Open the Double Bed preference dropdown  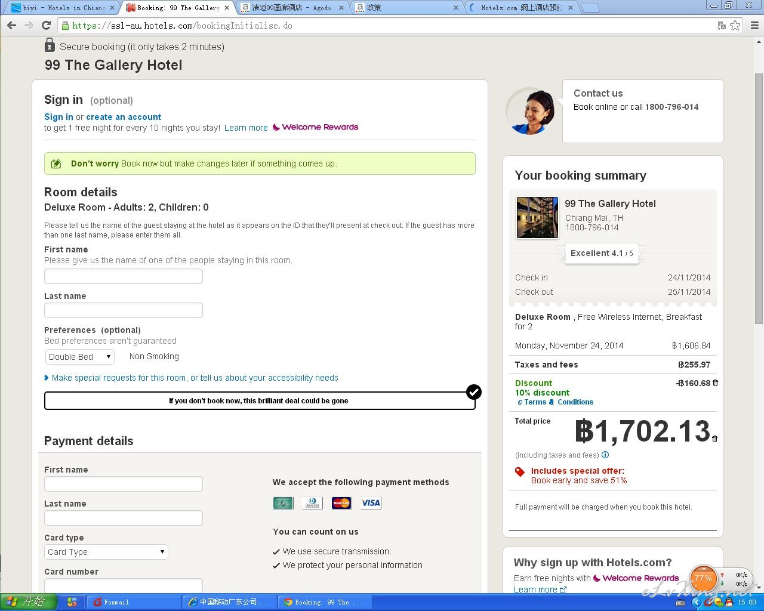tap(80, 357)
